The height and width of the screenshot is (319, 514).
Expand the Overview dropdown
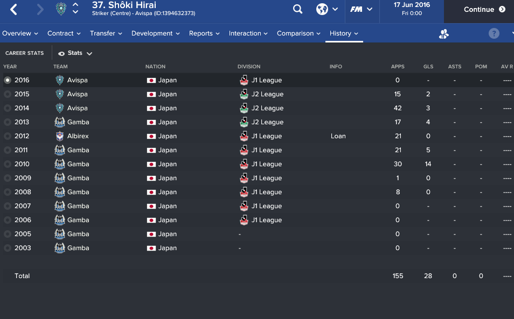point(20,33)
